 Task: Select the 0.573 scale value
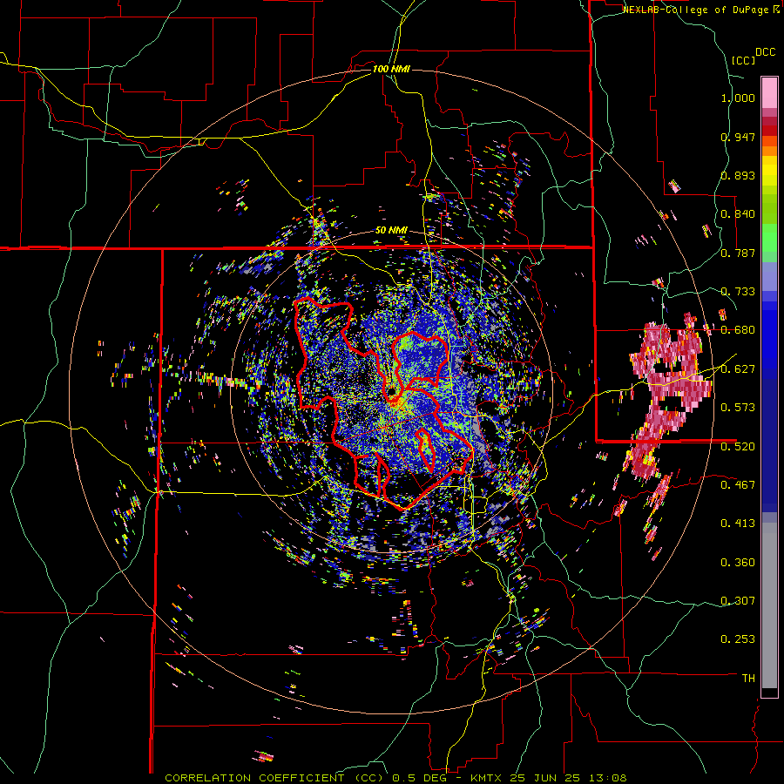(x=738, y=408)
